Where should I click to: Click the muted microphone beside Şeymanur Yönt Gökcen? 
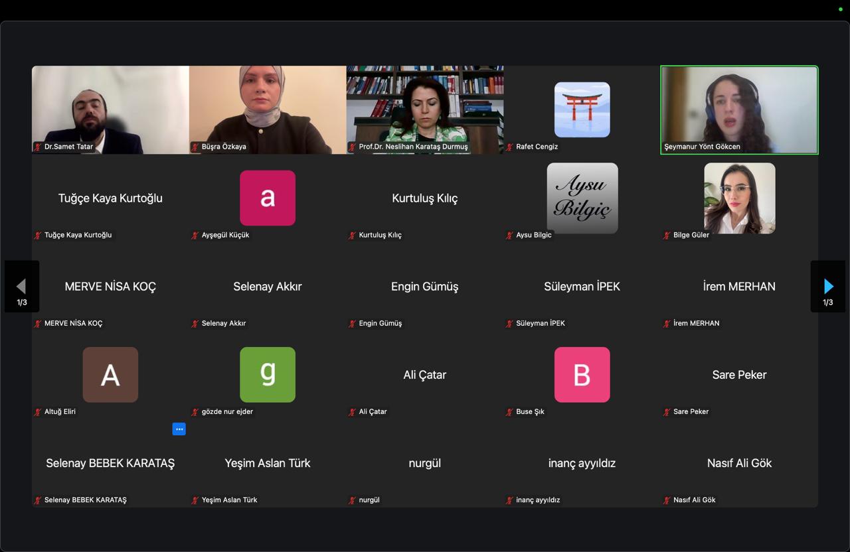point(666,147)
